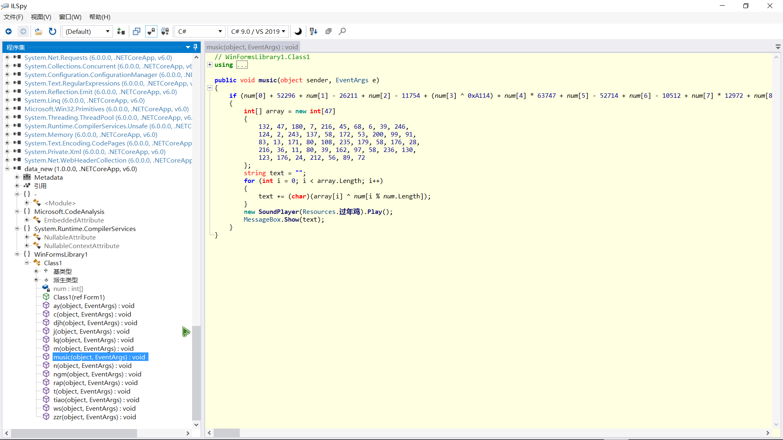Select the 基类型 base types node
This screenshot has width=783, height=440.
pos(62,271)
